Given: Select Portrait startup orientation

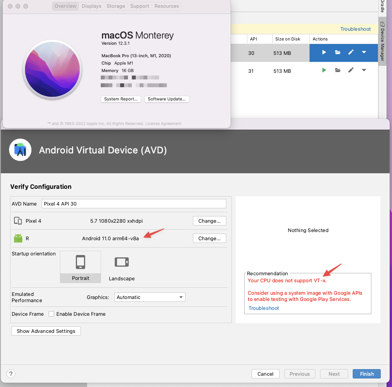Looking at the screenshot, I should coord(80,267).
